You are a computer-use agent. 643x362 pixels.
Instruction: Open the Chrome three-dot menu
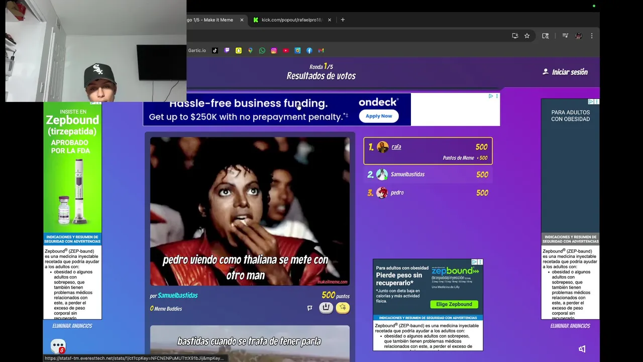tap(592, 36)
